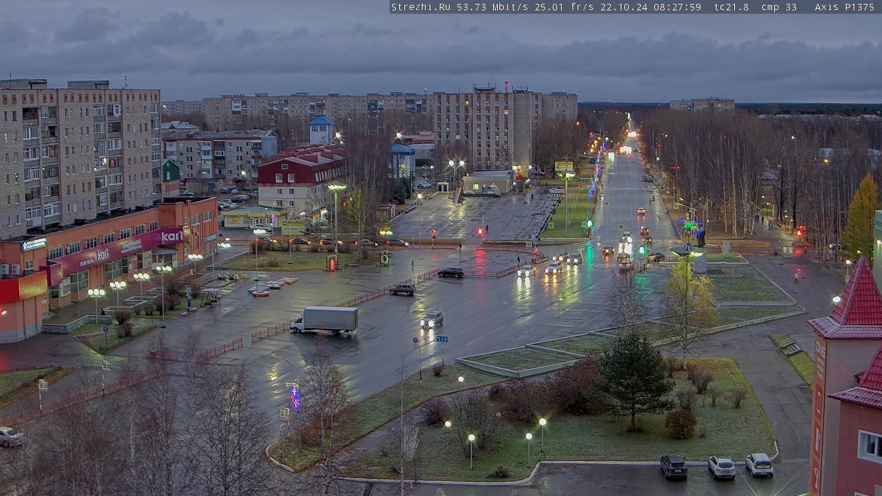
Task: Select the 'Axis P1375' camera model text
Action: [x=845, y=7]
